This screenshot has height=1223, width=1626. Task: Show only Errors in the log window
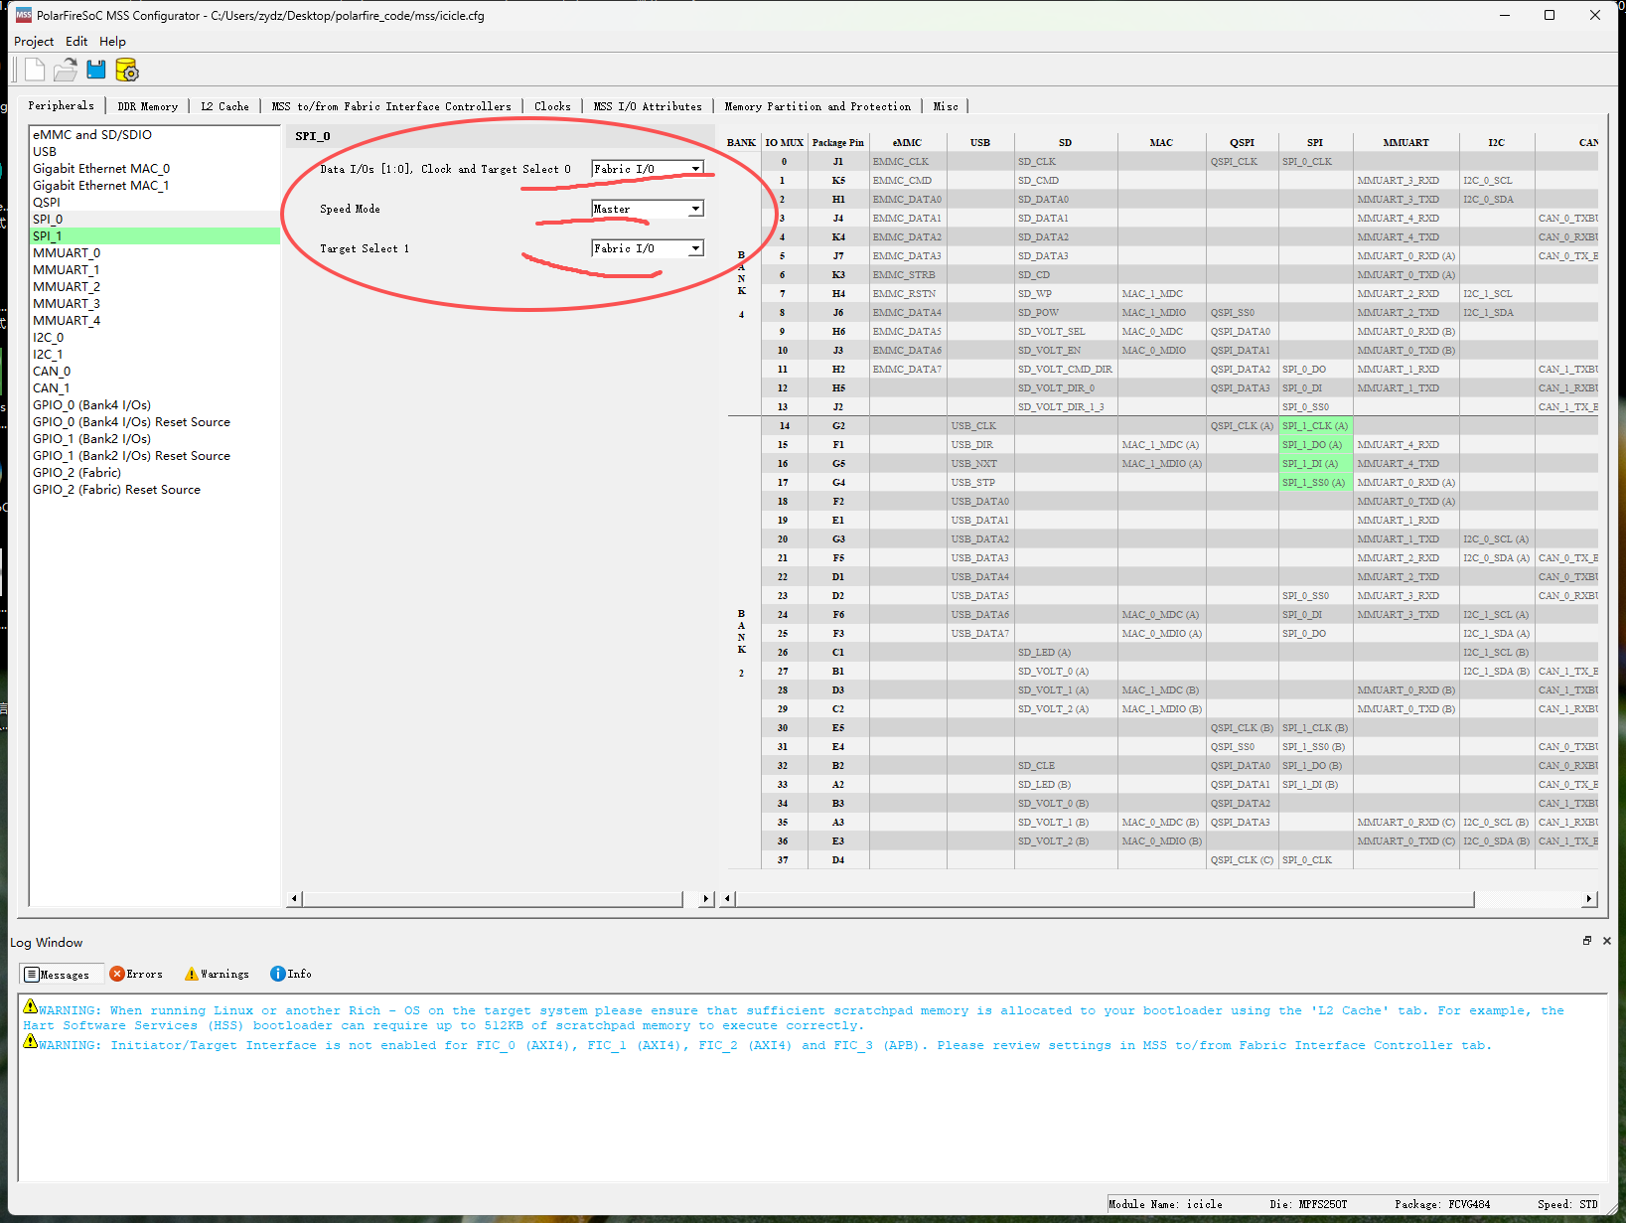tap(136, 974)
